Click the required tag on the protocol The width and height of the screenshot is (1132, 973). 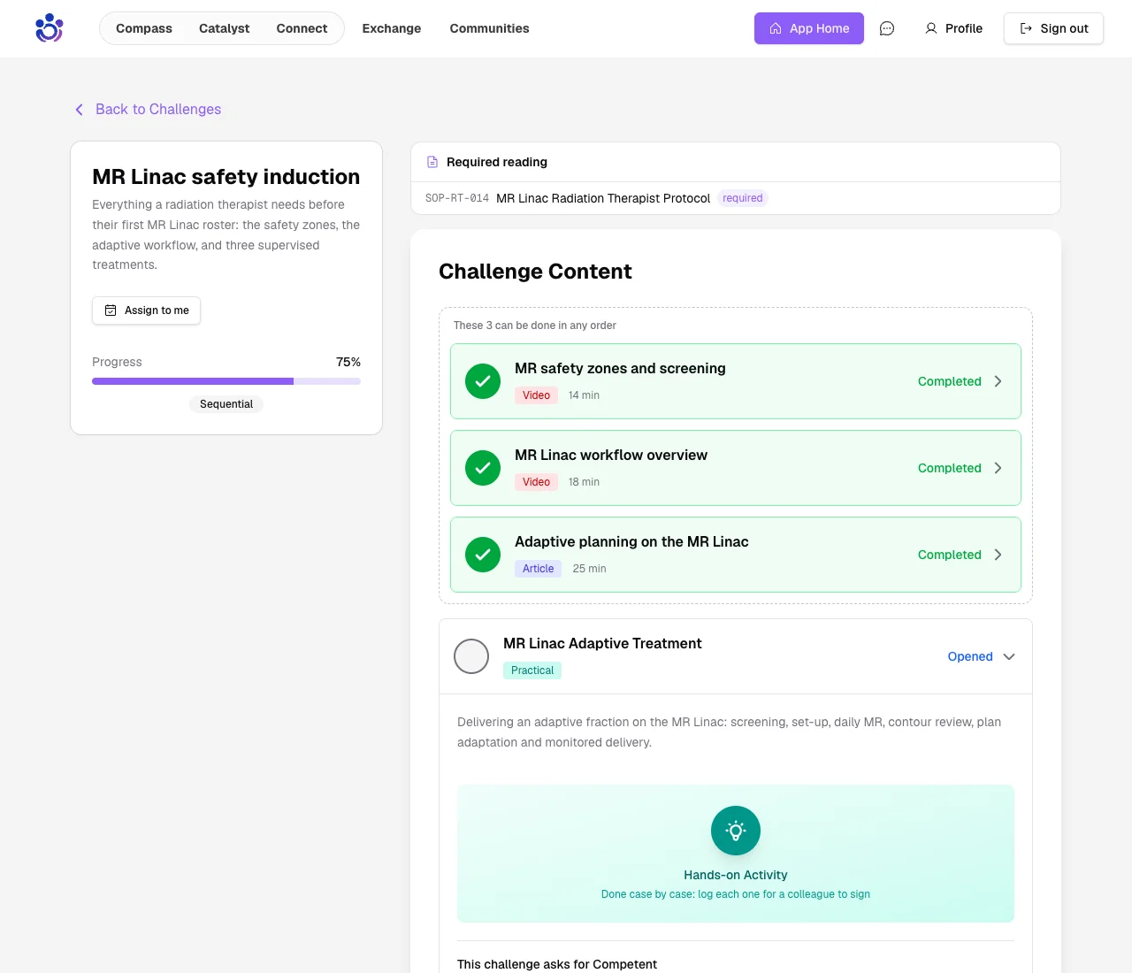[x=743, y=198]
